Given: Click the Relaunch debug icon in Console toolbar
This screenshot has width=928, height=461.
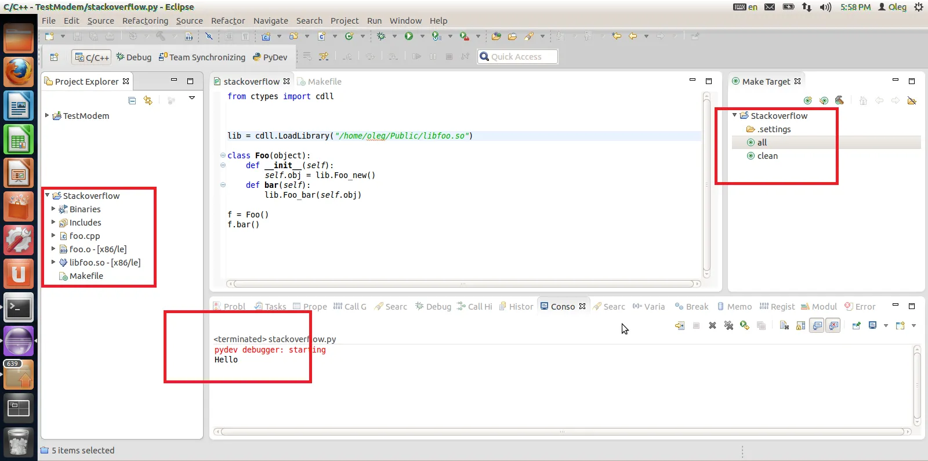Looking at the screenshot, I should point(745,325).
